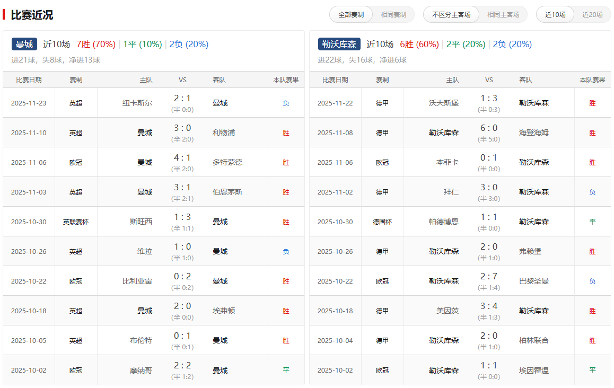The height and width of the screenshot is (388, 614).
Task: Open the 摩纳哥 team link
Action: [141, 370]
